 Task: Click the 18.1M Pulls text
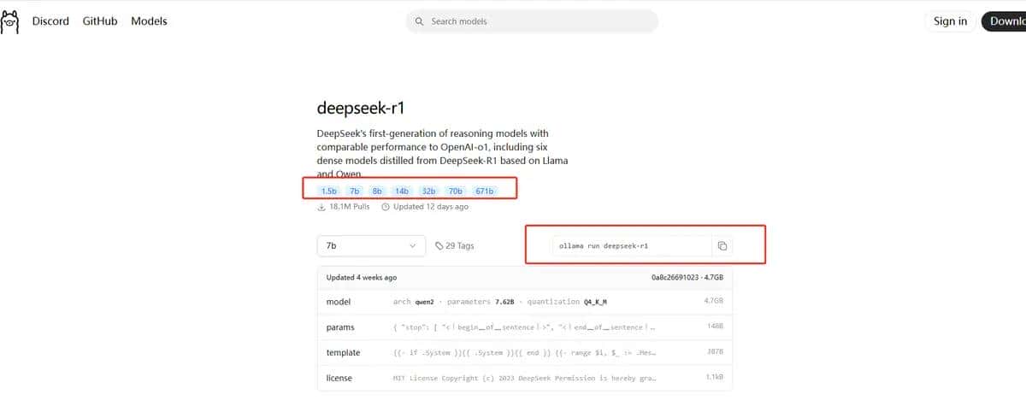[x=350, y=207]
